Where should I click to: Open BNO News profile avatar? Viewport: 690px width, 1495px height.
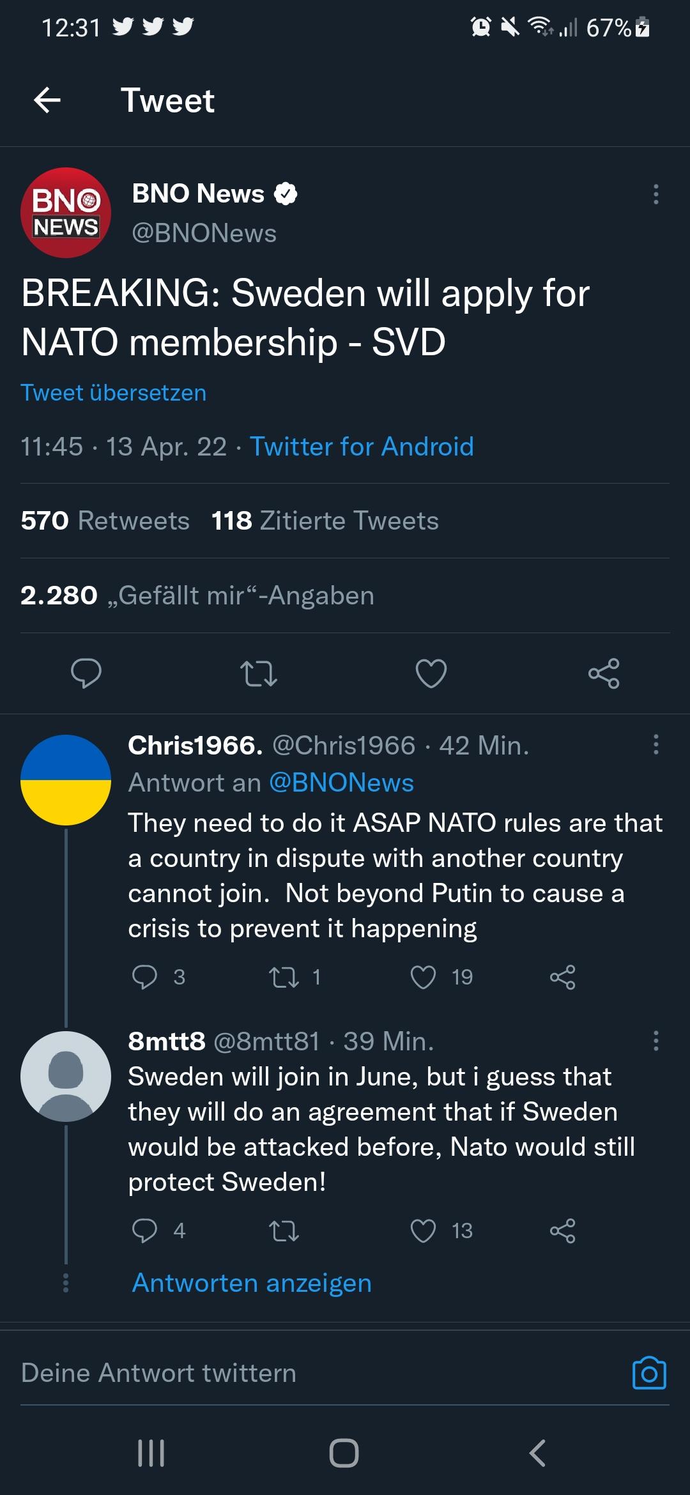click(x=66, y=213)
